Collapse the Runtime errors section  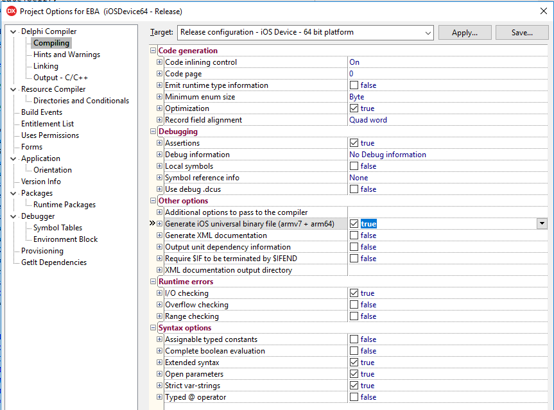pyautogui.click(x=153, y=282)
